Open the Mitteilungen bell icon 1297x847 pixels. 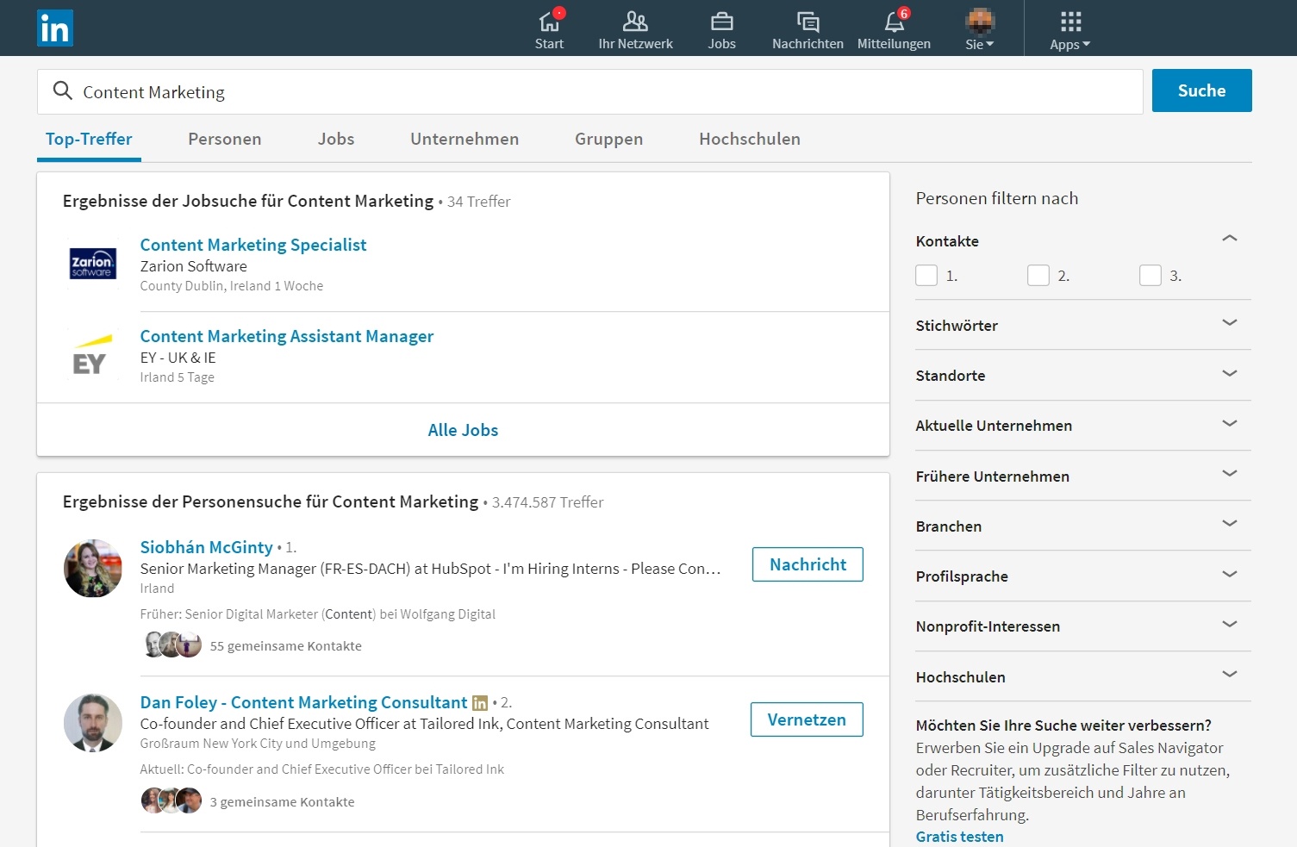tap(894, 21)
